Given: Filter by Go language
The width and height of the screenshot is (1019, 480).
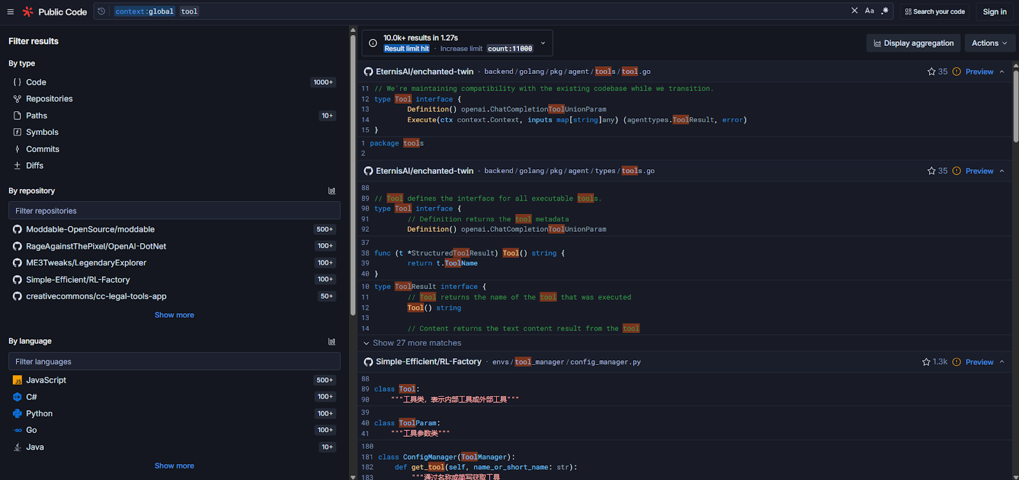Looking at the screenshot, I should (x=174, y=430).
